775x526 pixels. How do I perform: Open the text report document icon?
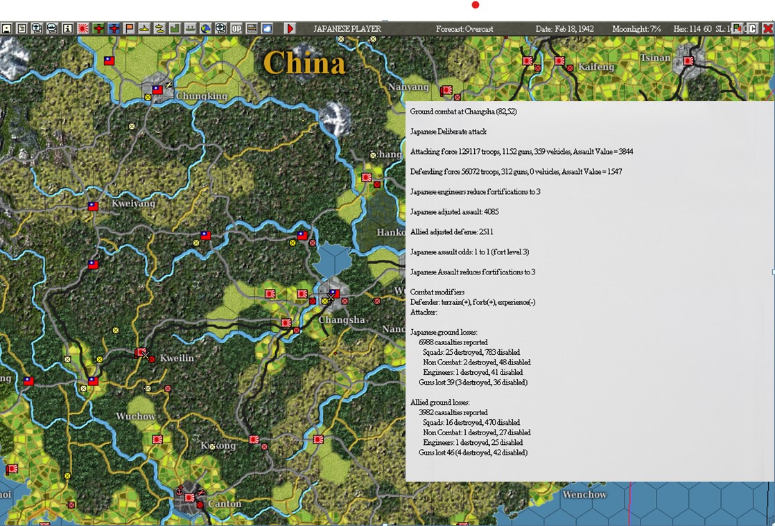tap(21, 28)
